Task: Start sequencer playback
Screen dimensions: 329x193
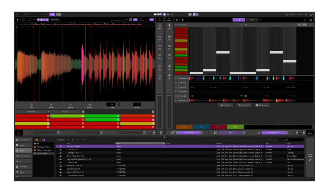Action: pos(177,20)
